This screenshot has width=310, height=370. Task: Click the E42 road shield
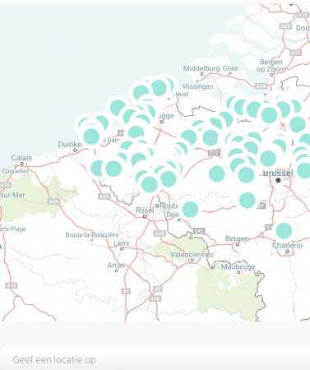click(199, 231)
